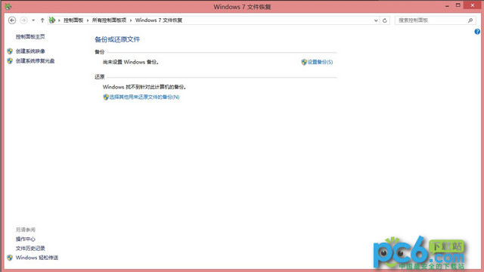The image size is (484, 272).
Task: Open 创建系统修复光盘 link
Action: 36,61
